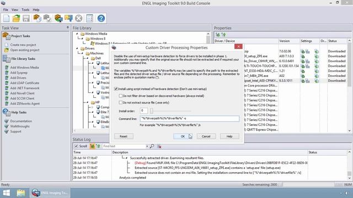The image size is (353, 198).
Task: Toggle 'Install using script instead of hardware detection'
Action: pos(116,89)
